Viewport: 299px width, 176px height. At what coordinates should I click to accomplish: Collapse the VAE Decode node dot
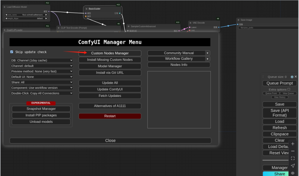(190, 23)
